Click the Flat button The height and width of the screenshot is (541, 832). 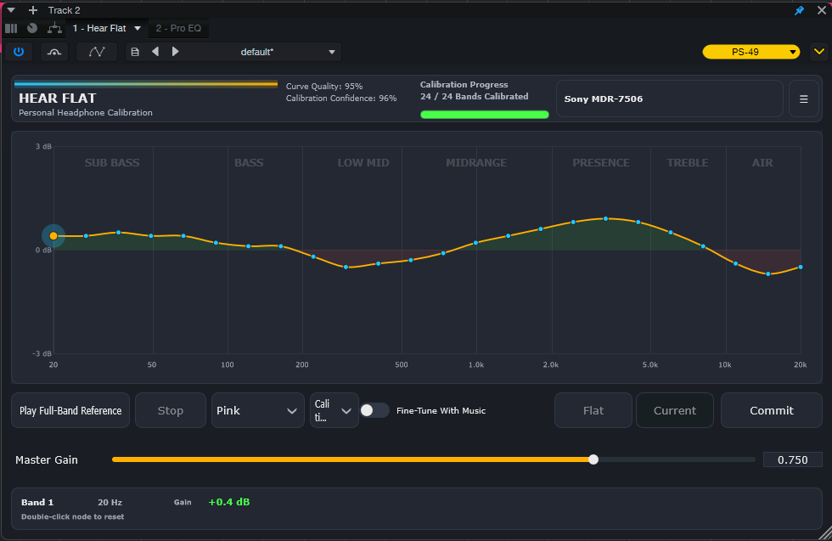[593, 410]
